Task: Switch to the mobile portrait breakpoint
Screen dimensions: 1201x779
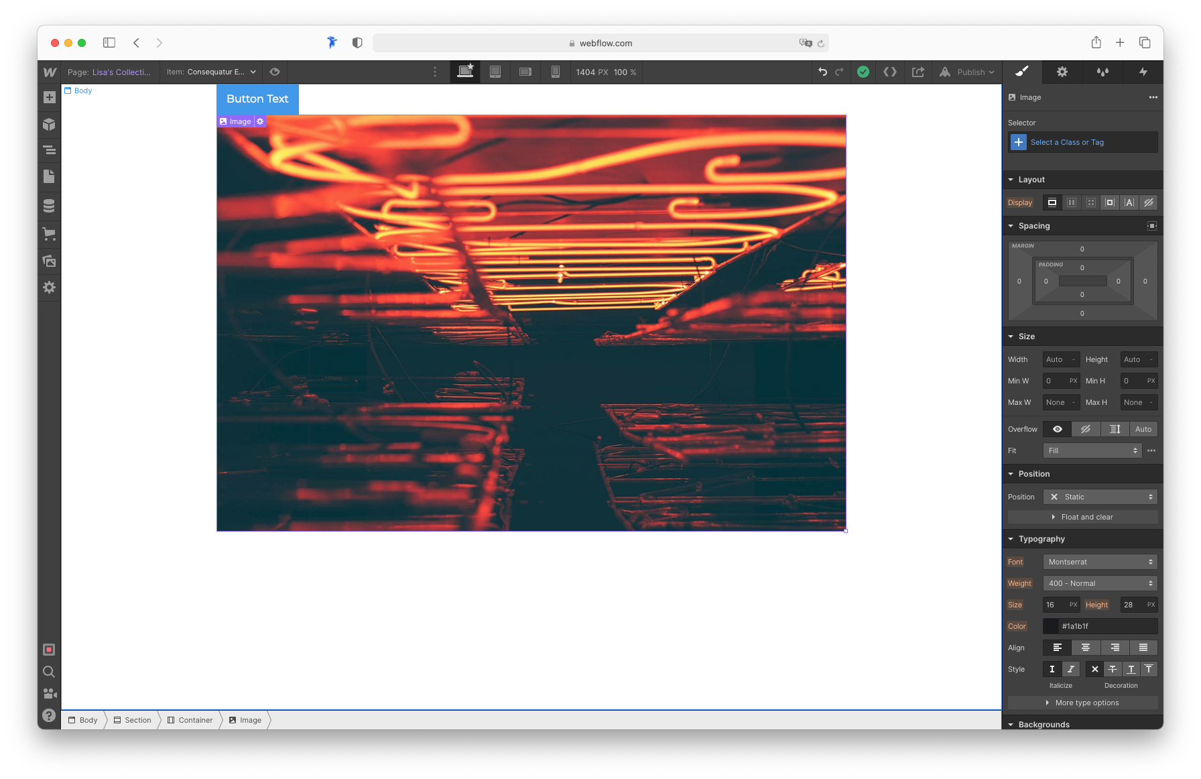Action: 555,72
